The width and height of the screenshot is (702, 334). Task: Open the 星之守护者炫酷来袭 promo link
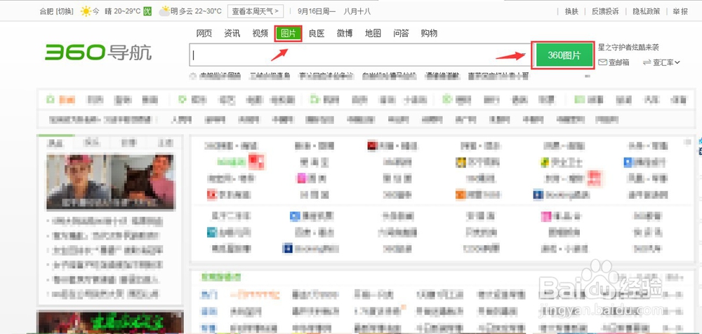628,48
